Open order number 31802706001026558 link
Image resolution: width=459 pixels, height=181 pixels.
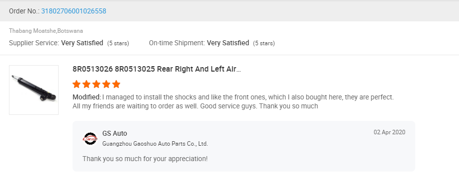(x=74, y=11)
